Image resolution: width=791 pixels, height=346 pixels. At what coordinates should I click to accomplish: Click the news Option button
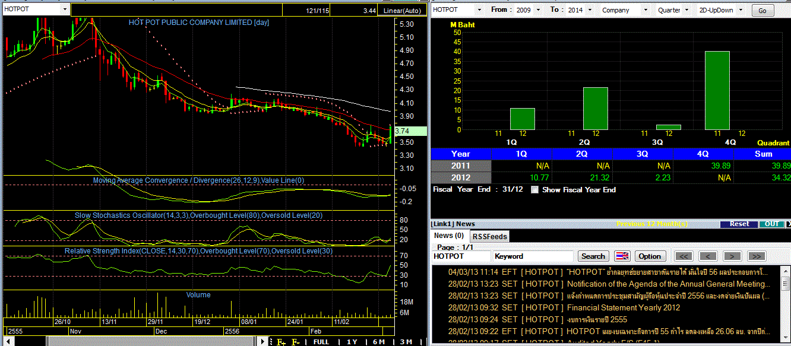pos(649,256)
